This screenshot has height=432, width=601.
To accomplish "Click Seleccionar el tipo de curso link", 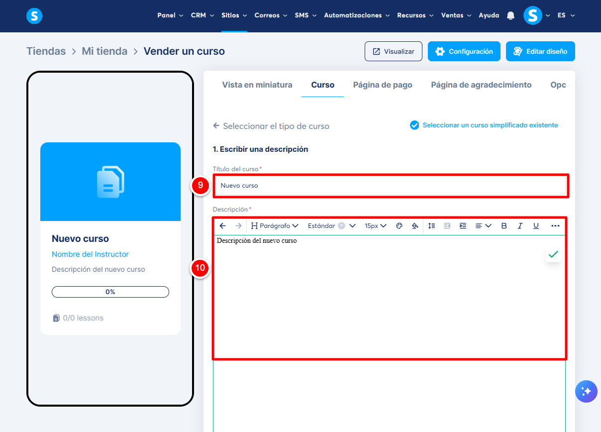I will 276,126.
